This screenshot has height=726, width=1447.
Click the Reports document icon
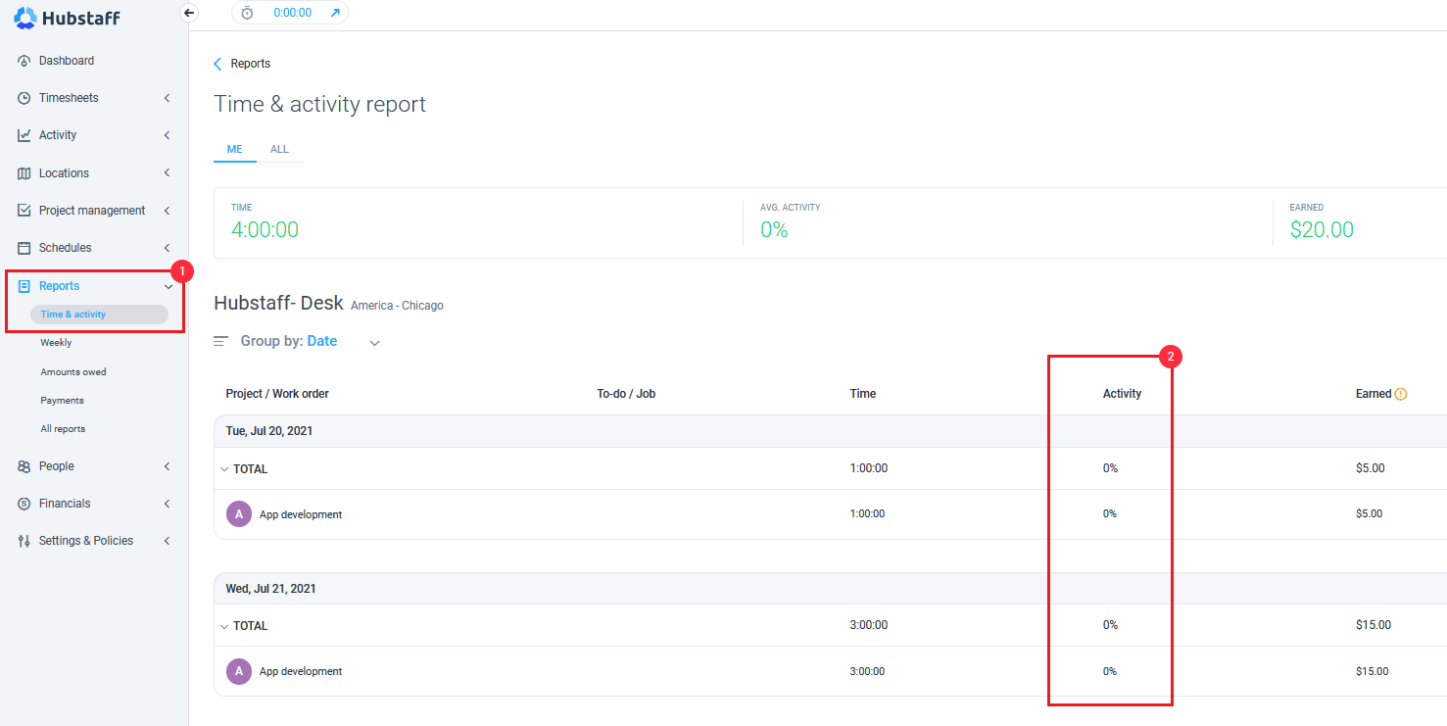[24, 286]
